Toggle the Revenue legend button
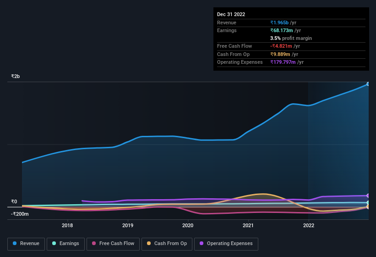The image size is (376, 257). click(26, 244)
